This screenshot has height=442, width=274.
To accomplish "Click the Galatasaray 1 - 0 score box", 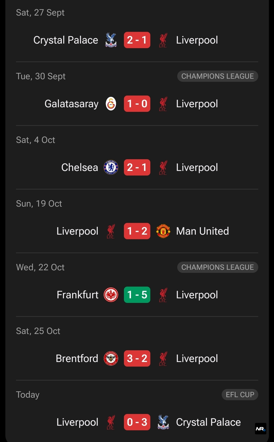I will tap(137, 104).
